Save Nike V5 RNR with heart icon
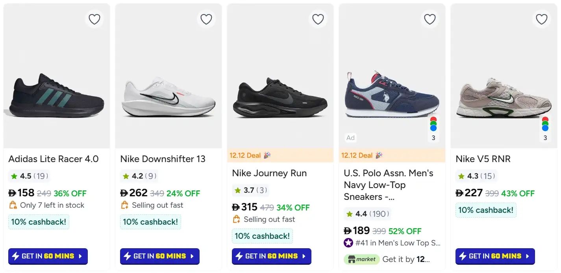The width and height of the screenshot is (561, 273). (x=542, y=19)
